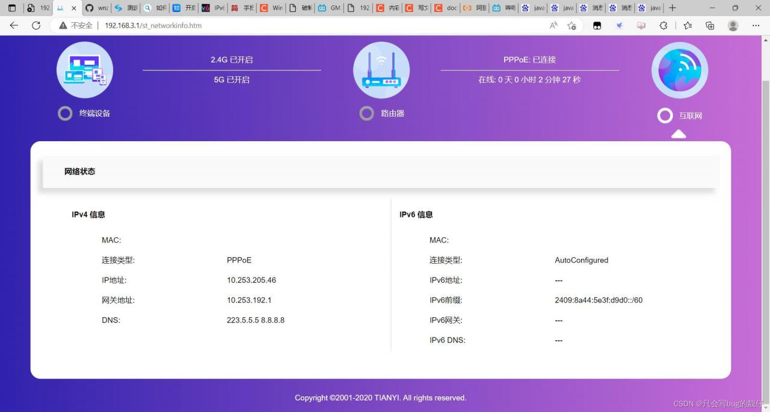Open a new tab with the plus button

coord(673,8)
